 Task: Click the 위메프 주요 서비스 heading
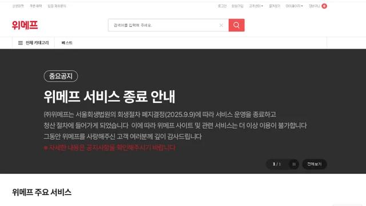[42, 192]
